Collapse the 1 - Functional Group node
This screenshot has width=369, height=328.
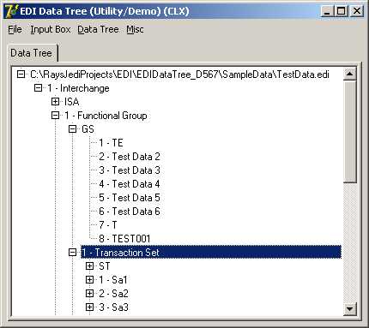click(55, 116)
